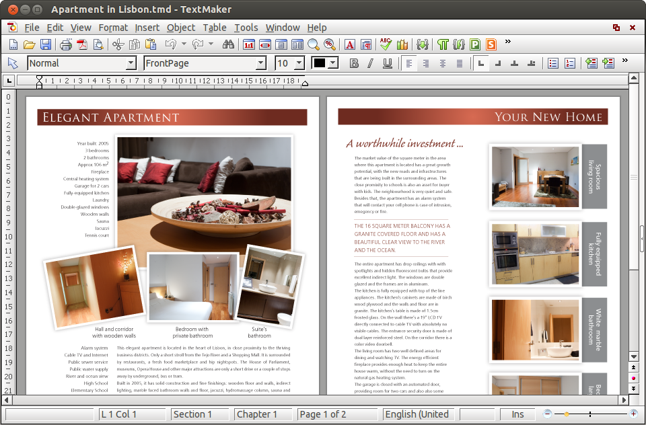Open the Insert menu
646x425 pixels.
click(x=147, y=28)
